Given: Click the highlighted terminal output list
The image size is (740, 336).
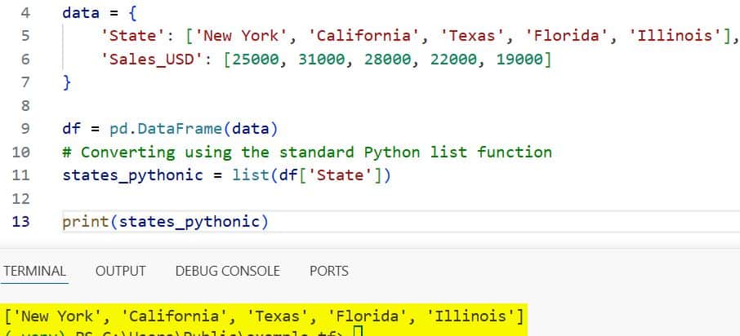Looking at the screenshot, I should [x=265, y=316].
